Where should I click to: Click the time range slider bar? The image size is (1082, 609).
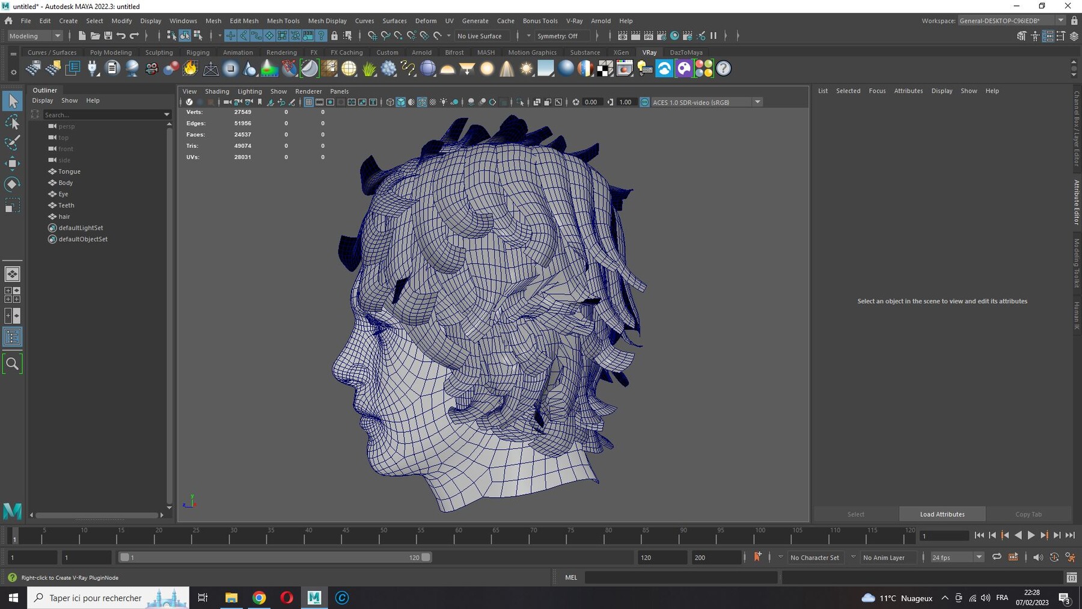click(275, 557)
